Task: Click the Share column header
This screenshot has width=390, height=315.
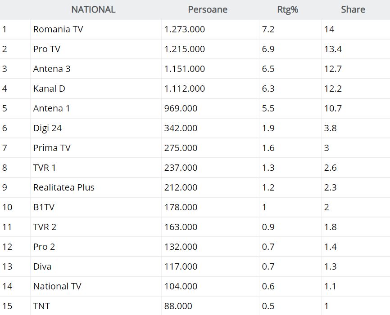Action: [x=353, y=9]
